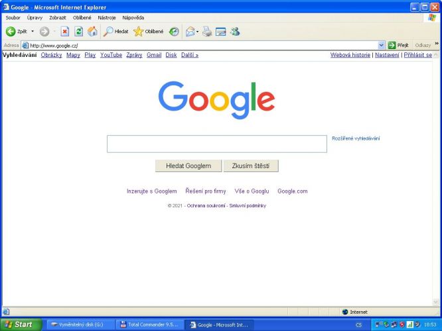
Task: Click the Print printer icon
Action: coord(207,32)
